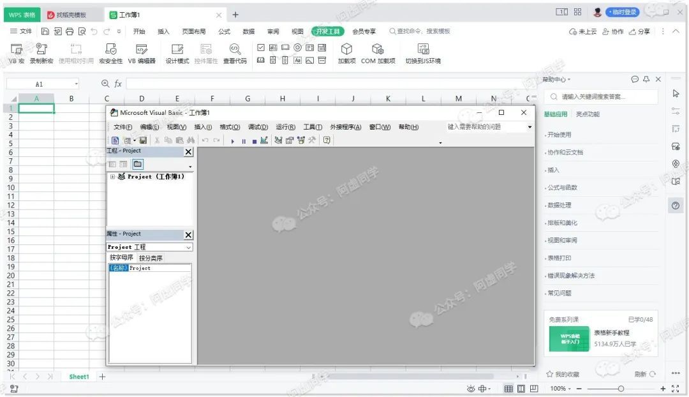The image size is (689, 397).
Task: Open the 公式与函数 help topic
Action: pyautogui.click(x=562, y=188)
